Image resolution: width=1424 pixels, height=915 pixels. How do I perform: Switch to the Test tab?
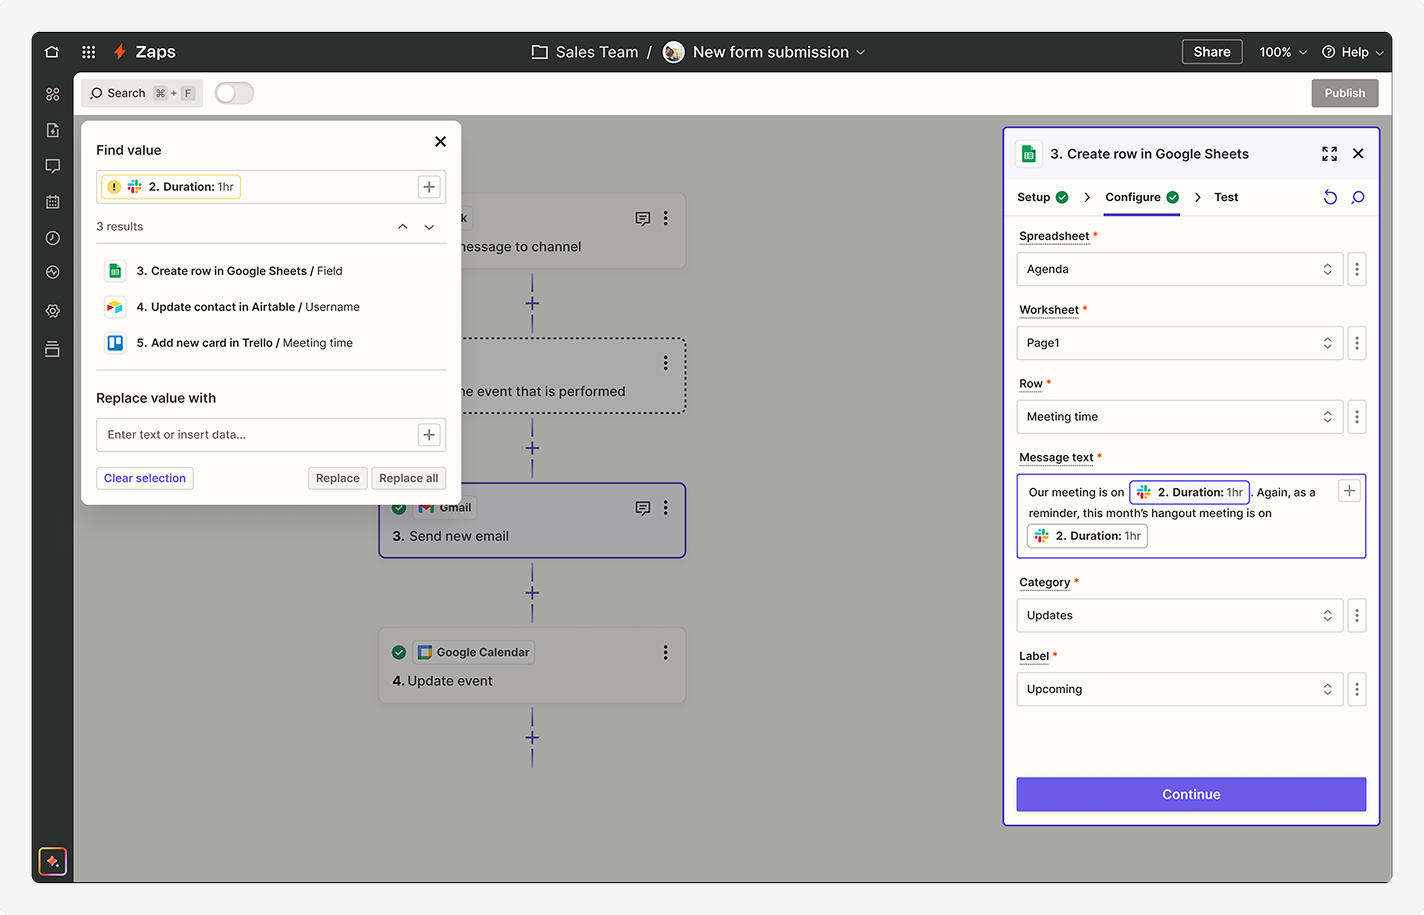click(1226, 197)
